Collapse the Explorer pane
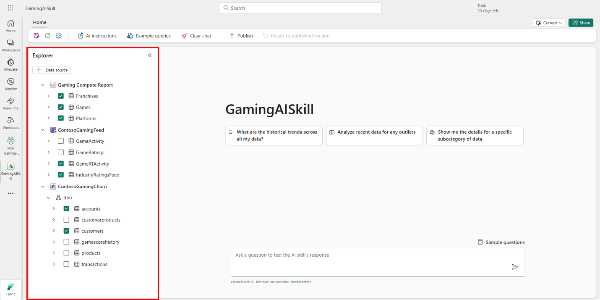The image size is (600, 300). click(x=150, y=55)
